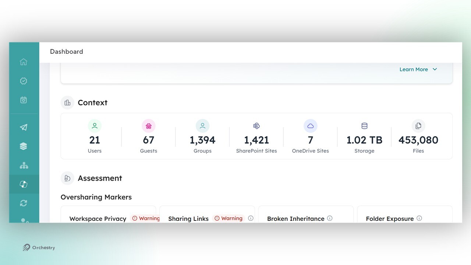Viewport: 471px width, 265px height.
Task: Select the Groups count of 1,394
Action: click(202, 140)
